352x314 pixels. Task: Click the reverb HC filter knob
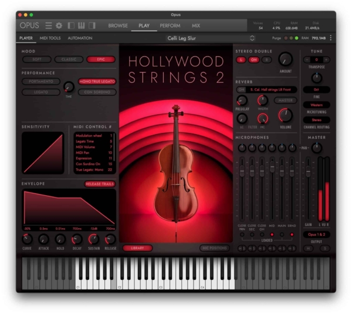point(262,119)
